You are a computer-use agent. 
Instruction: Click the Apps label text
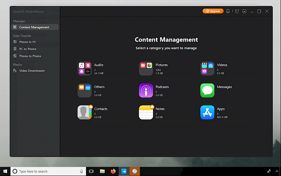pos(221,109)
